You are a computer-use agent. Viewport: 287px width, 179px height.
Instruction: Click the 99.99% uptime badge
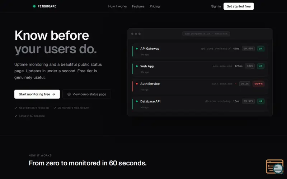248,49
